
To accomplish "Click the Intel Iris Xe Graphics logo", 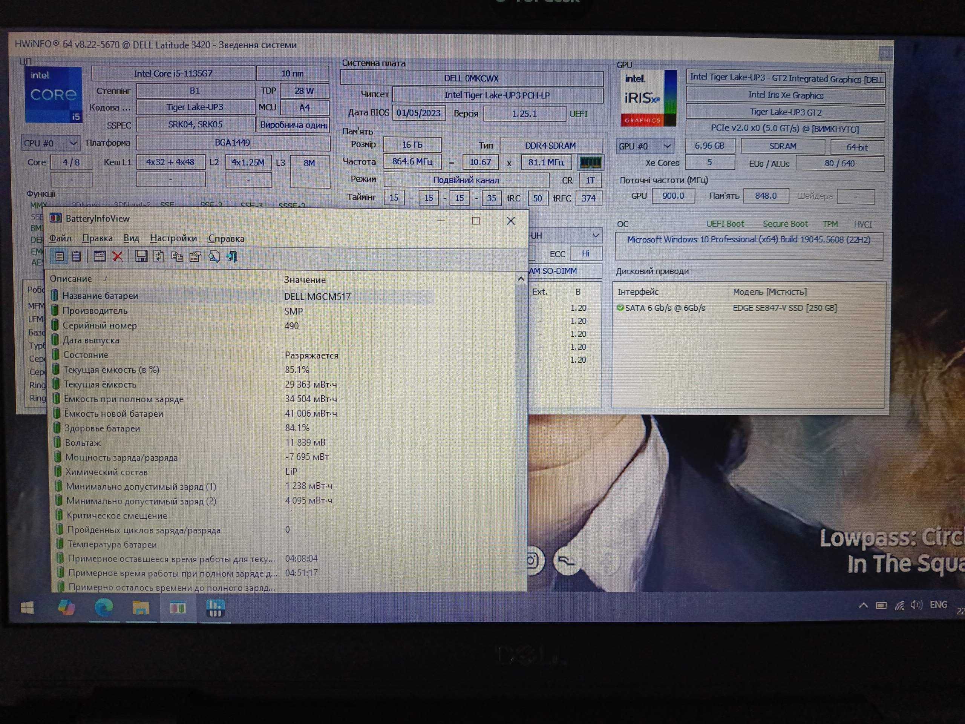I will point(648,98).
